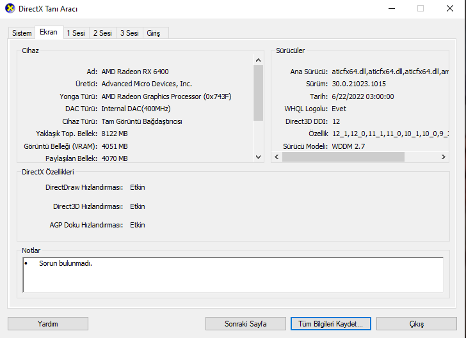Close the DirectX Tanı Aracı window
This screenshot has width=466, height=338.
tap(450, 8)
